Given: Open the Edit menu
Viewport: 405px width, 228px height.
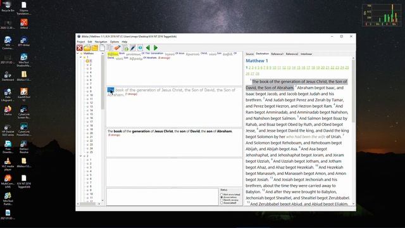Looking at the screenshot, I should (x=90, y=42).
